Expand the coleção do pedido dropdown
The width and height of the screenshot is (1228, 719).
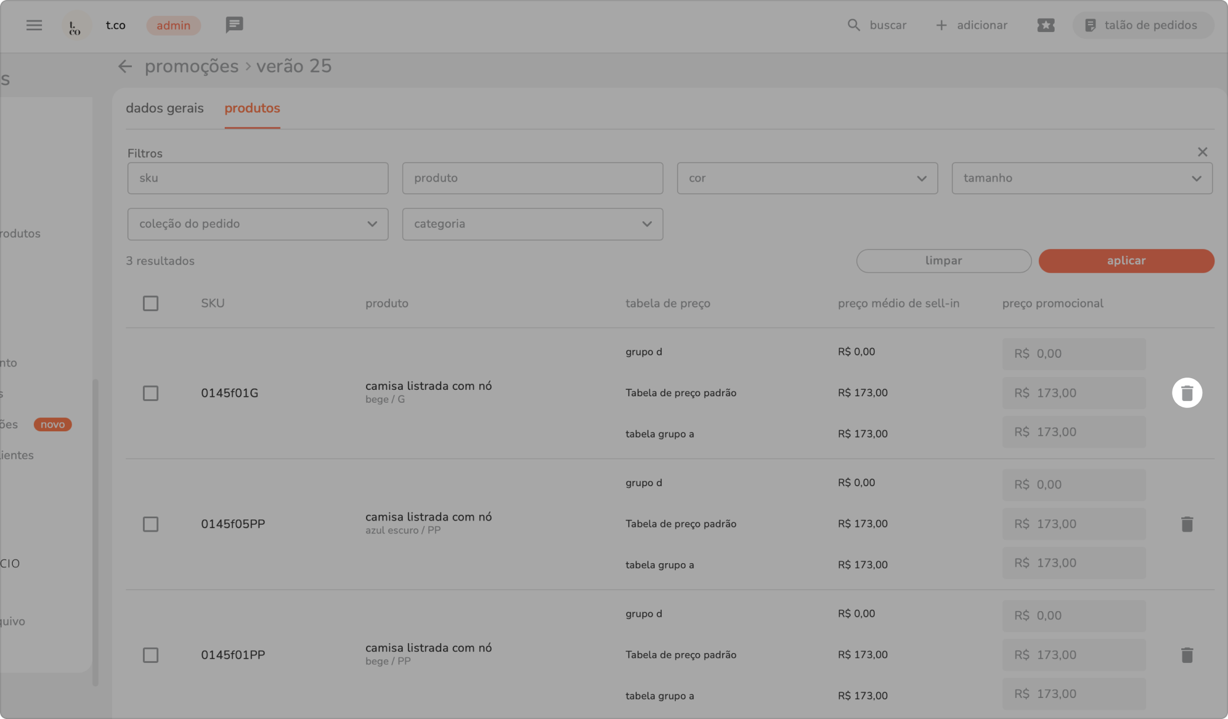[257, 224]
